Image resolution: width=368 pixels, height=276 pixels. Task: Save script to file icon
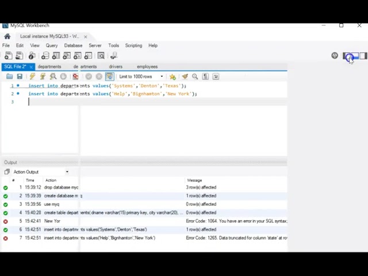point(20,76)
